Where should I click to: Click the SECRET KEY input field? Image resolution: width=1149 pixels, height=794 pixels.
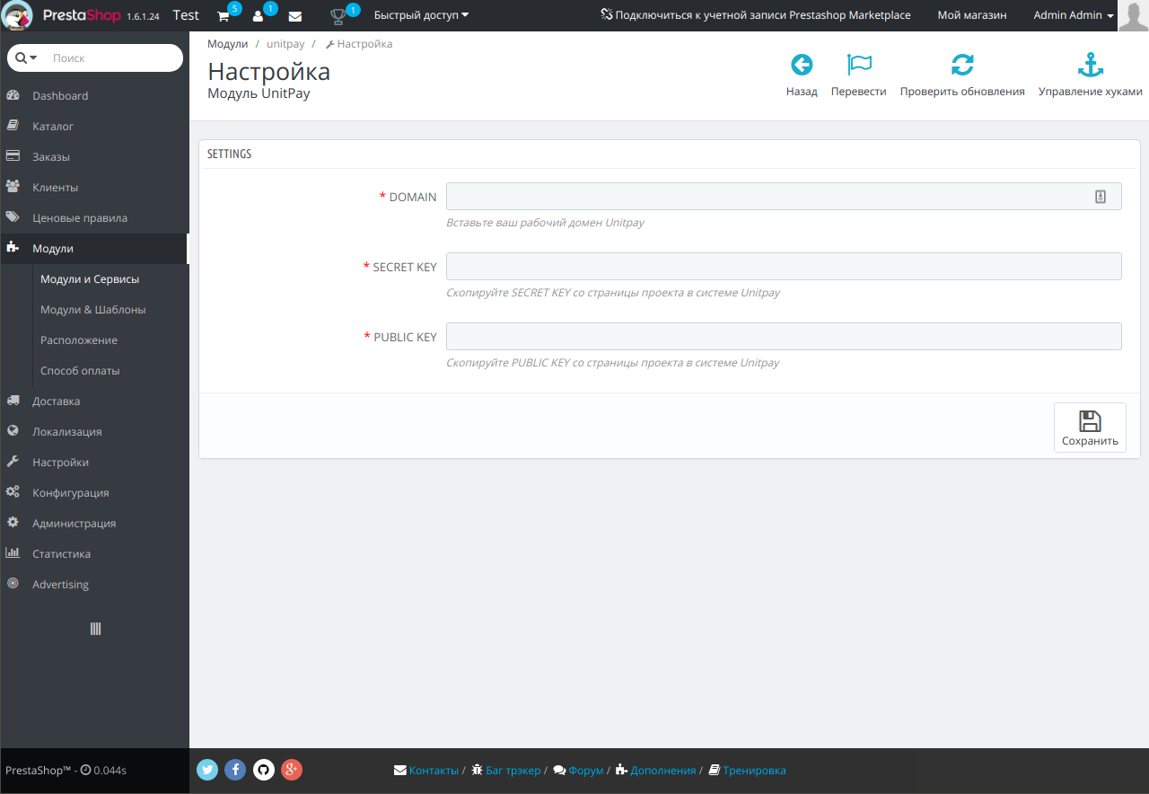pos(783,267)
